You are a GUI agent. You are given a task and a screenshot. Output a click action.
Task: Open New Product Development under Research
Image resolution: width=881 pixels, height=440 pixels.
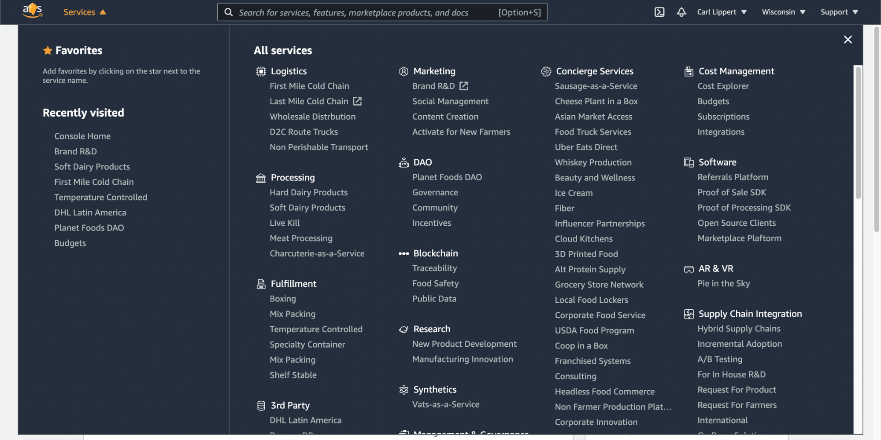tap(465, 344)
